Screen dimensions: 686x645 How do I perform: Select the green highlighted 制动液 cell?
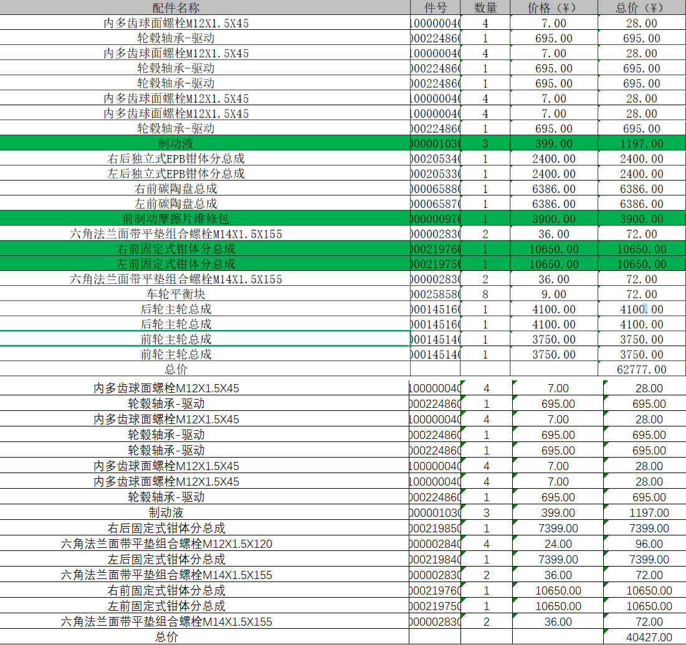pyautogui.click(x=176, y=144)
